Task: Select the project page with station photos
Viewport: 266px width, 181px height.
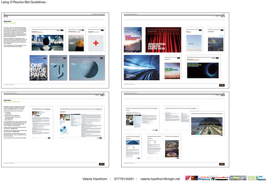Action: tap(142, 119)
